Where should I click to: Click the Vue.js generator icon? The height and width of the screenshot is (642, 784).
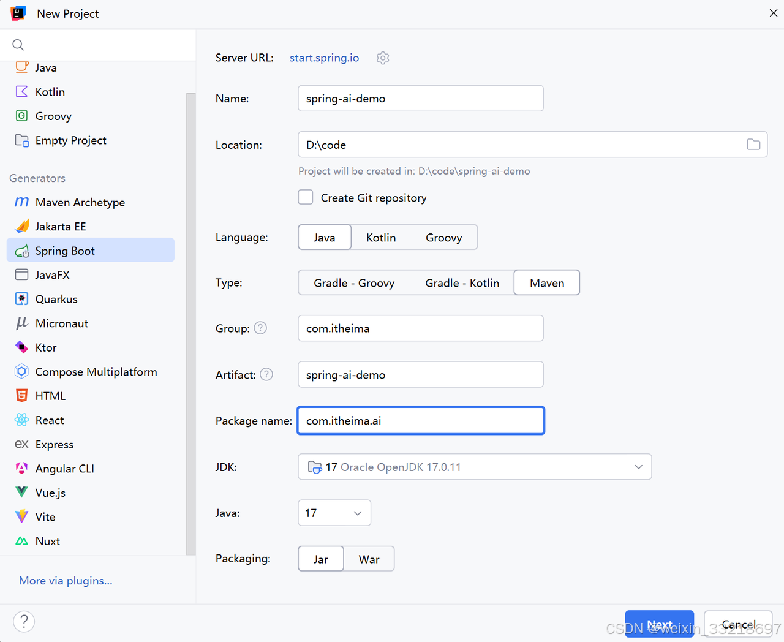pyautogui.click(x=22, y=493)
